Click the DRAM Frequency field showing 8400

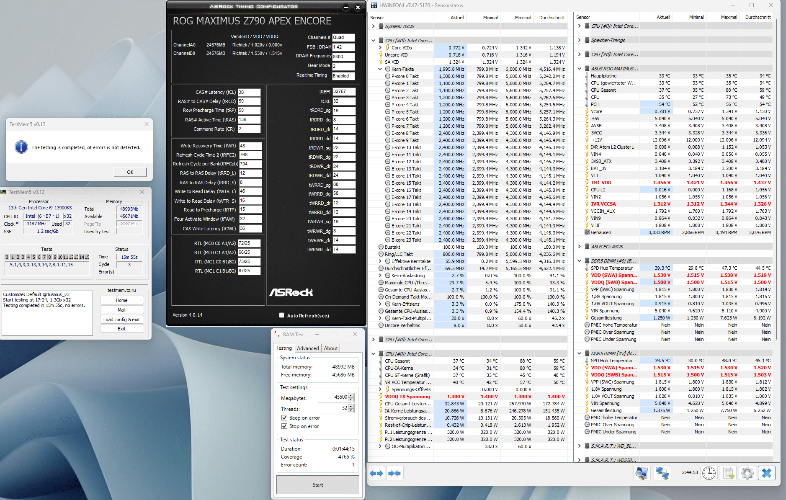click(x=343, y=57)
